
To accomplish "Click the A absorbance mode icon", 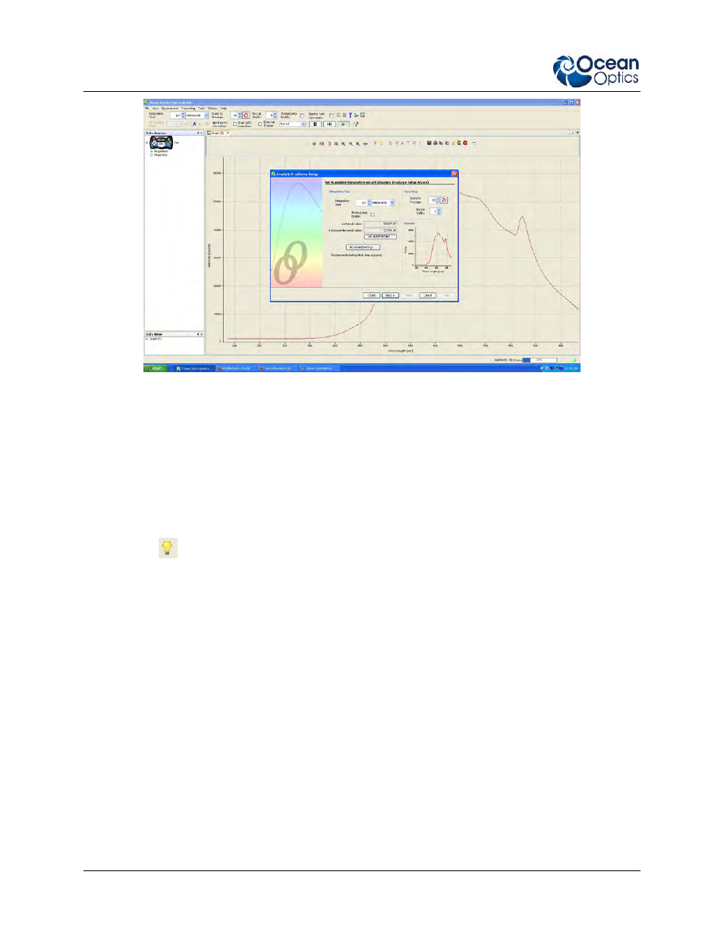I will 402,144.
